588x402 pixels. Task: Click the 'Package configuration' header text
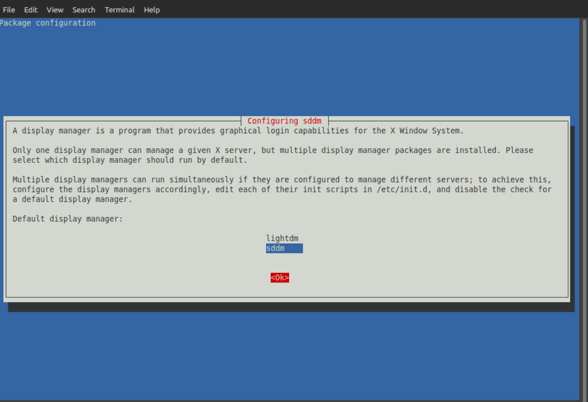coord(47,23)
